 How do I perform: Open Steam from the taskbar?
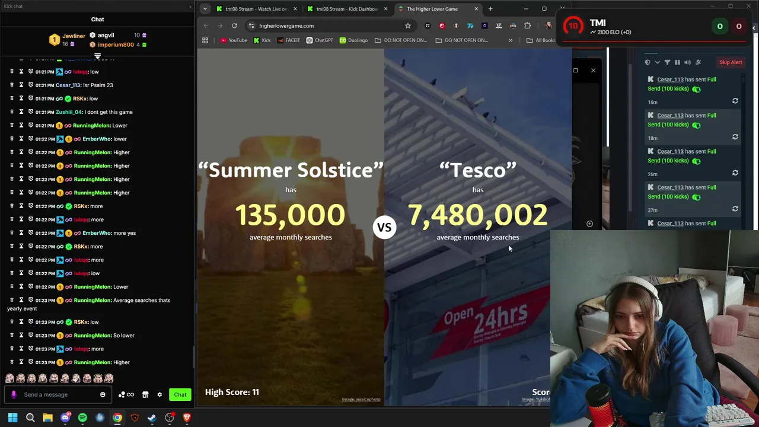point(152,418)
